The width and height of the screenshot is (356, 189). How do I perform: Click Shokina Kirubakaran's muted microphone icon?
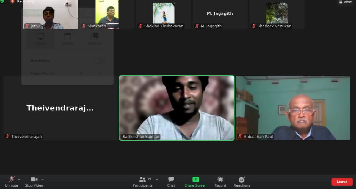140,26
